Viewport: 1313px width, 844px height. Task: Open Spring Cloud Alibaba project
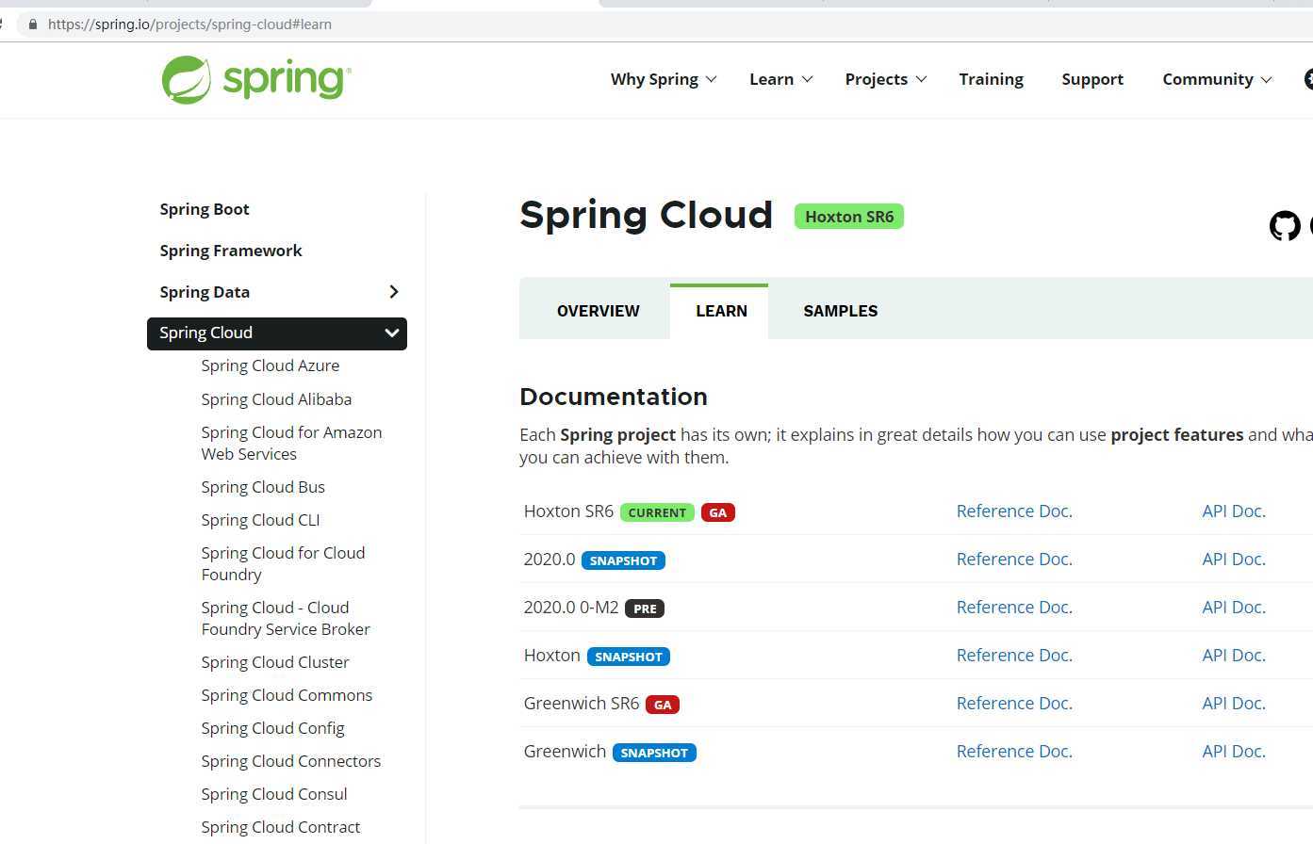[276, 399]
